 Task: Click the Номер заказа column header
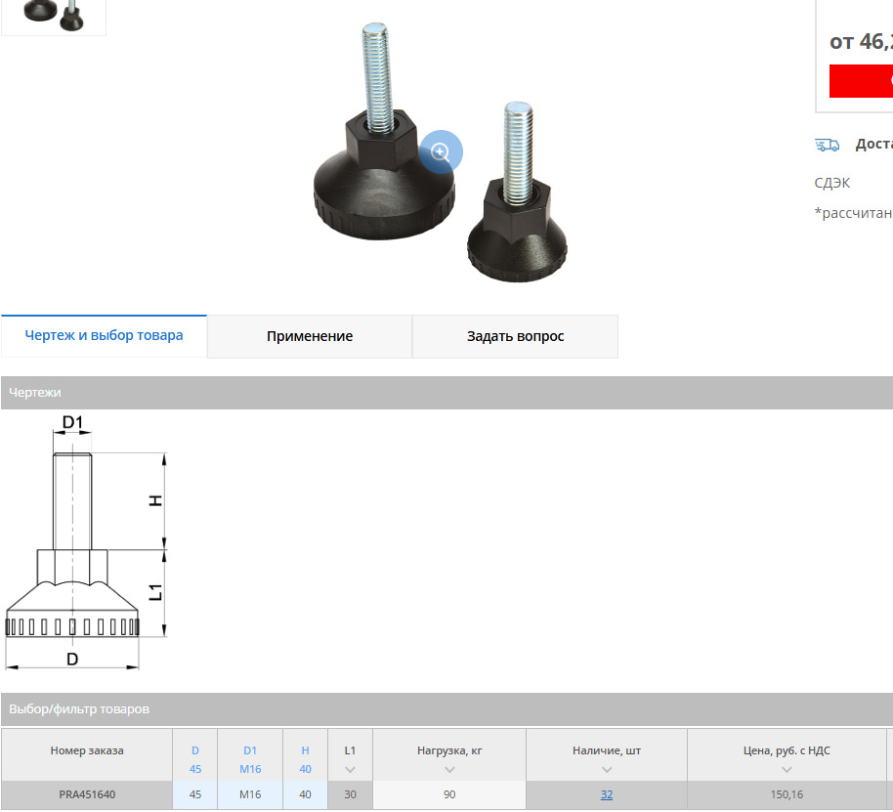tap(87, 750)
